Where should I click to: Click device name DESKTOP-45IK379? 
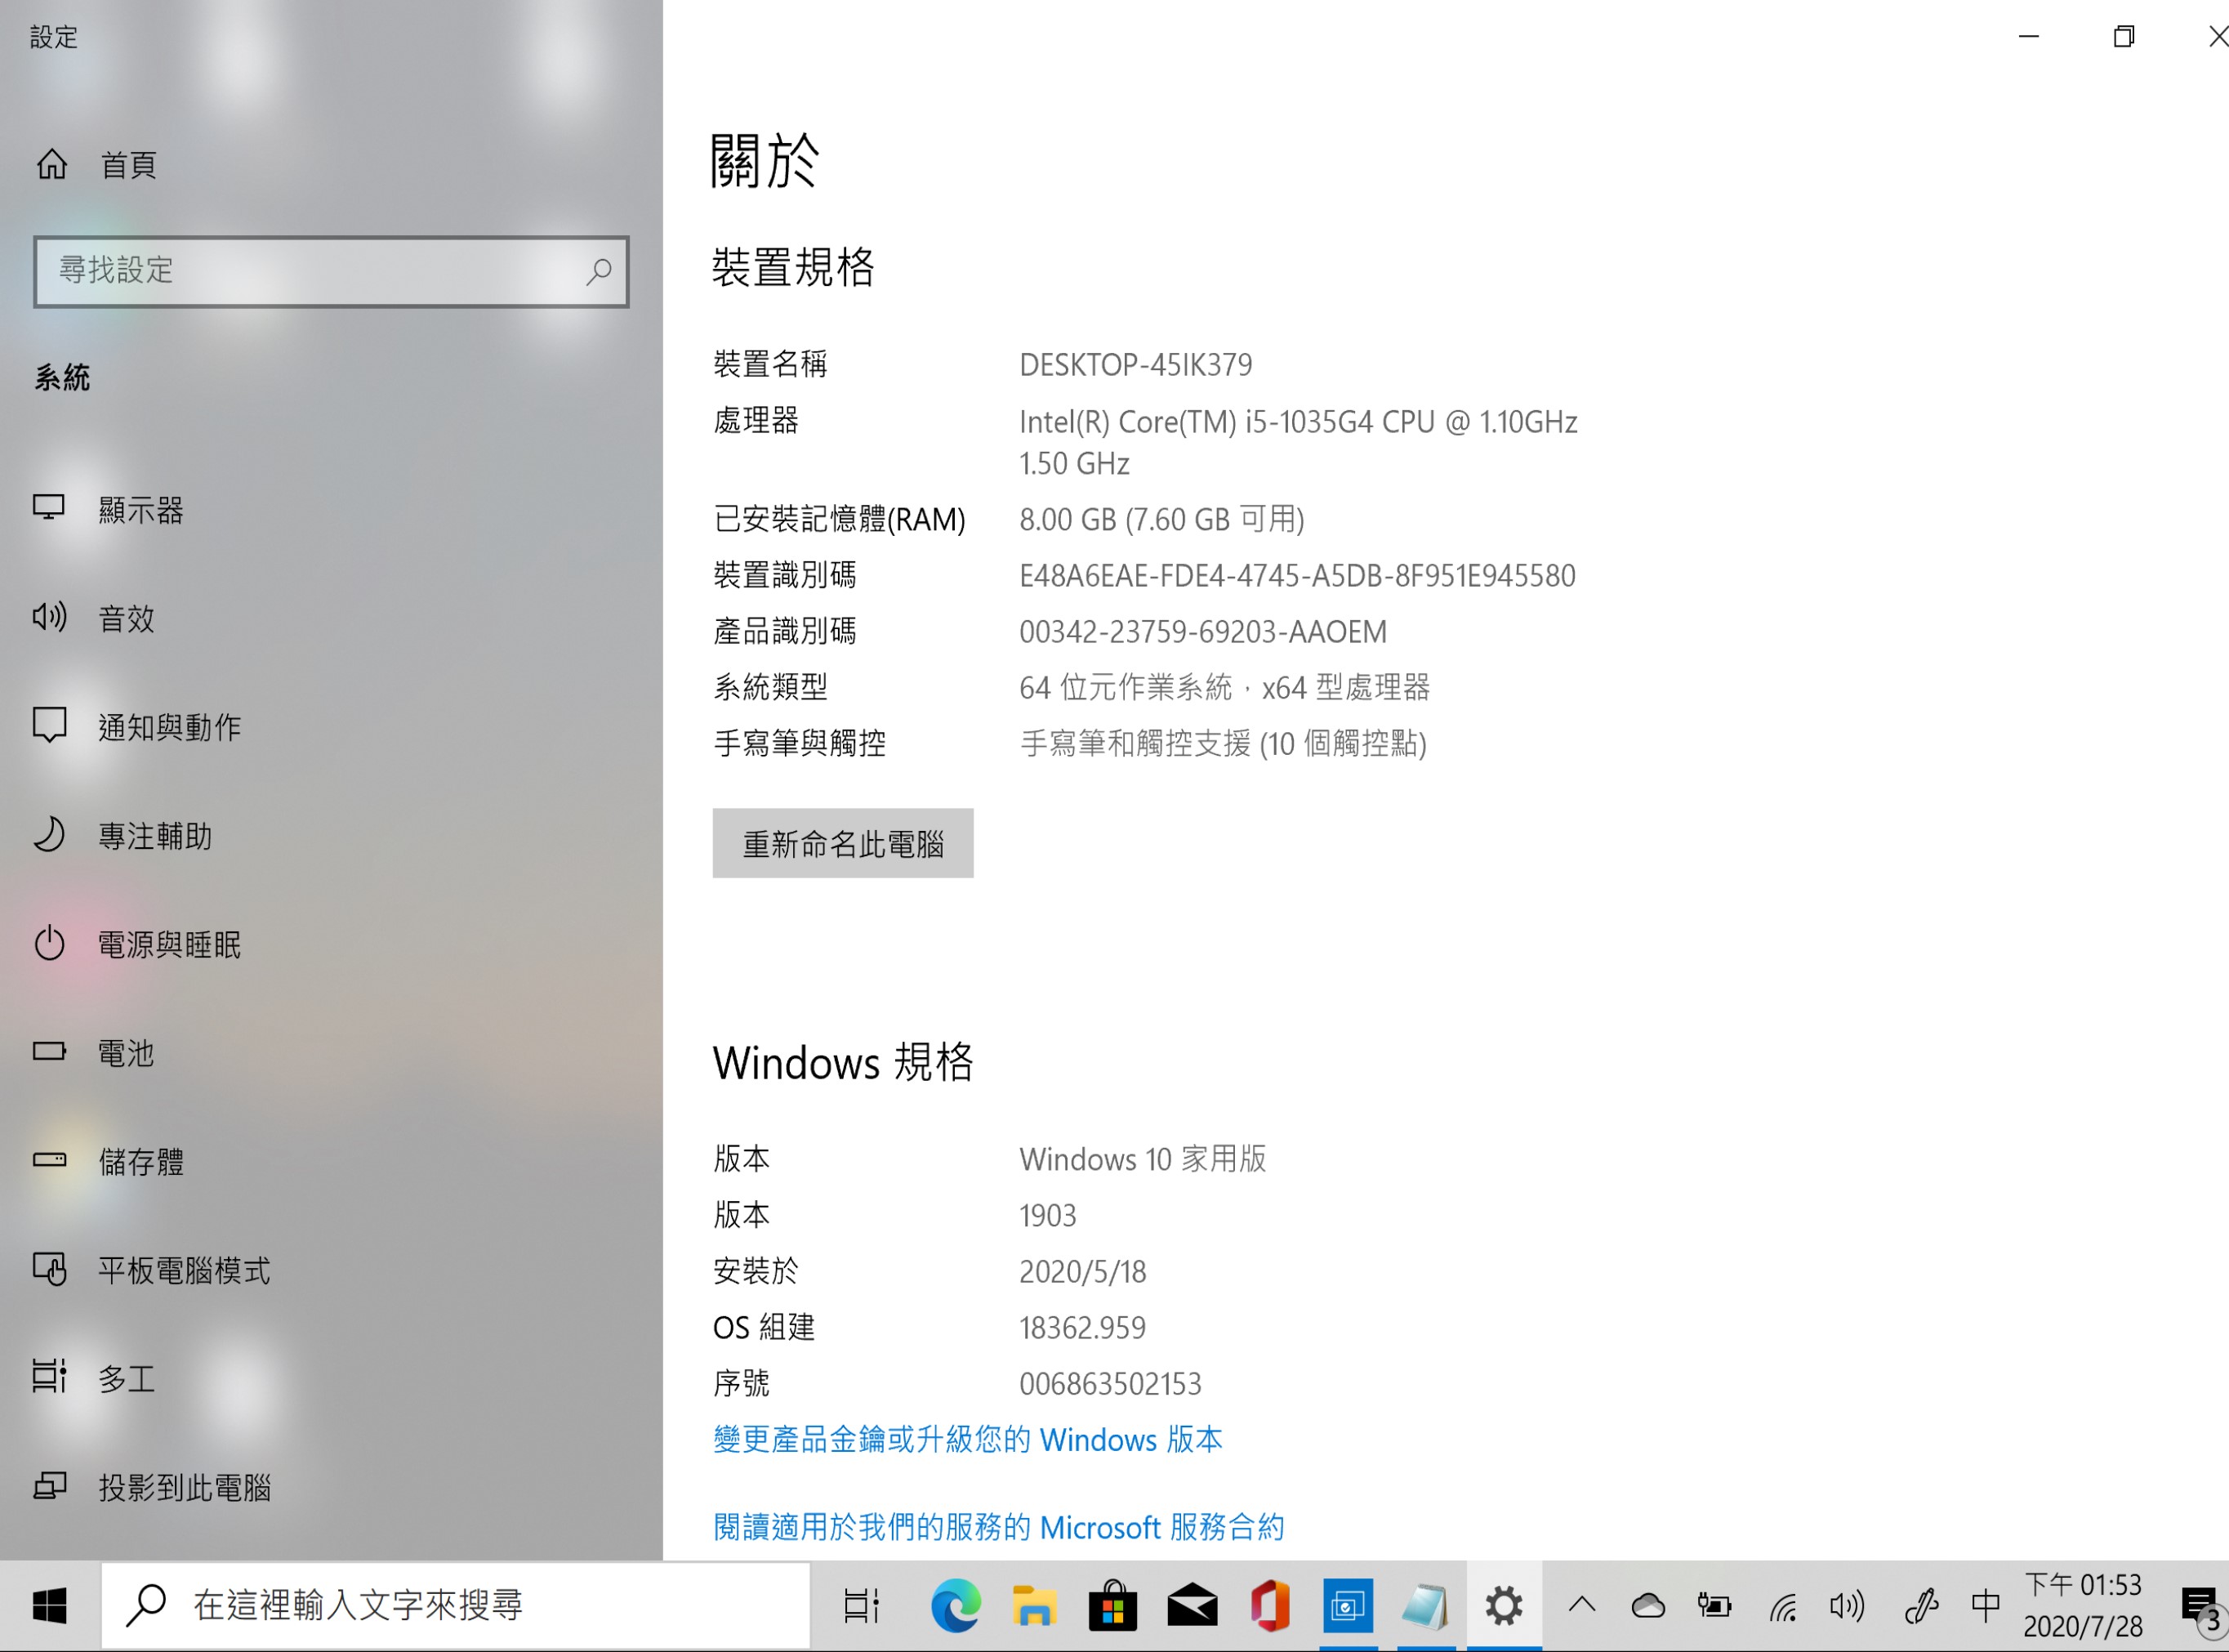point(1135,364)
